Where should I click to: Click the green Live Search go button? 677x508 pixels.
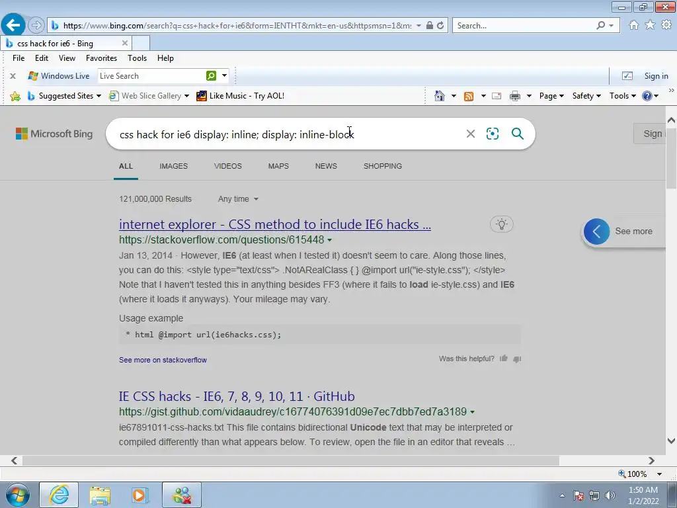[211, 76]
